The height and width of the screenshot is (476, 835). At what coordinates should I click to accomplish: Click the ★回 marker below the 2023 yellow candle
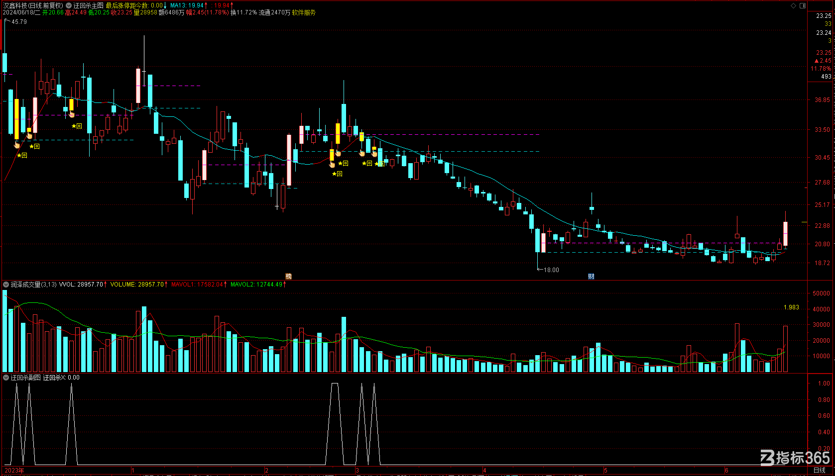(x=22, y=156)
